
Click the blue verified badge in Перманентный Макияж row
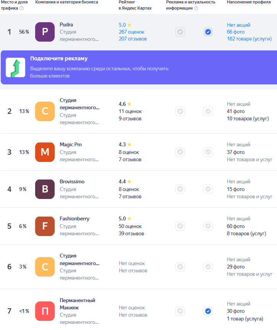208,311
